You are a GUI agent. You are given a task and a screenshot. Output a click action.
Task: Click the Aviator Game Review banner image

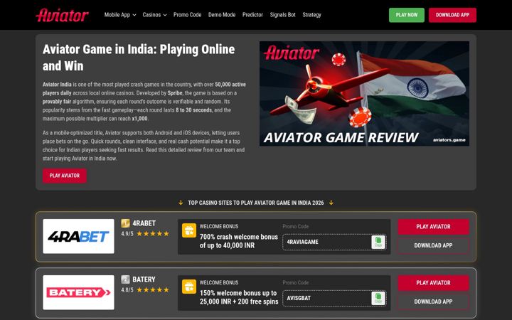pyautogui.click(x=364, y=93)
